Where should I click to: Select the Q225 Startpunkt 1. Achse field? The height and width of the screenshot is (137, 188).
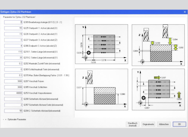tap(13, 28)
